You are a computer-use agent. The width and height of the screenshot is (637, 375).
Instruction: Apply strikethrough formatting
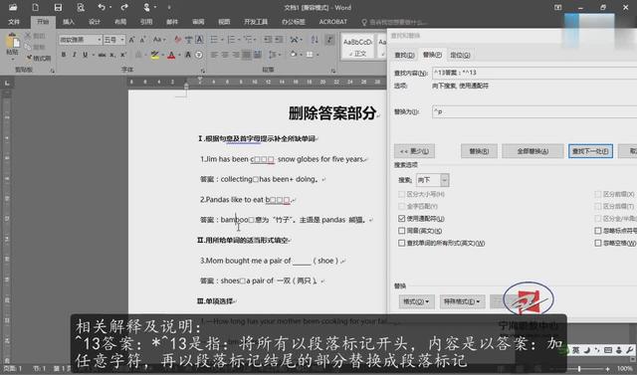click(102, 55)
